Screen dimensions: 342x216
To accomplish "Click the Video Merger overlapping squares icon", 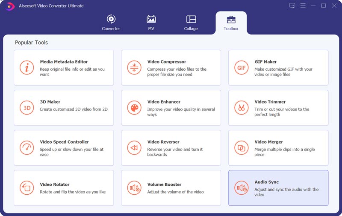I will click(x=241, y=148).
